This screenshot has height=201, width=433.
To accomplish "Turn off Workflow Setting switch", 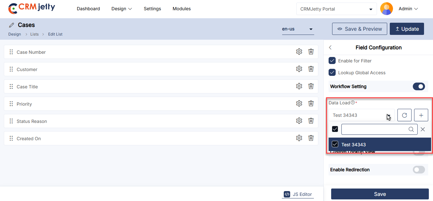I will point(419,86).
